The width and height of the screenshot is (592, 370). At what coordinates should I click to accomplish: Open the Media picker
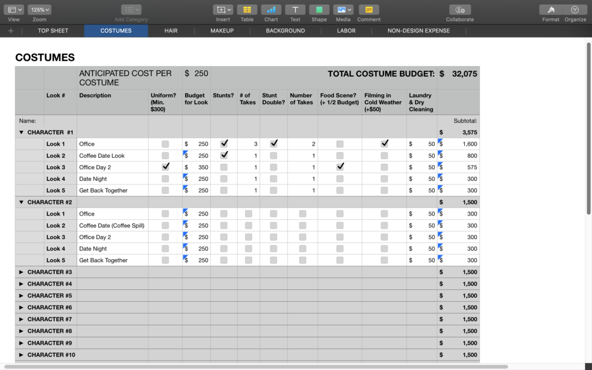tap(343, 9)
